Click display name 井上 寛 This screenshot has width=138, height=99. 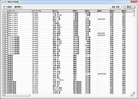(56, 13)
